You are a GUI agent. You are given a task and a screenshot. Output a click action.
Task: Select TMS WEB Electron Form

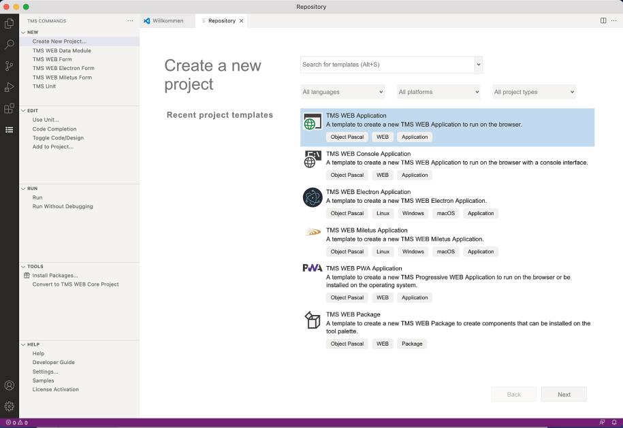point(63,68)
